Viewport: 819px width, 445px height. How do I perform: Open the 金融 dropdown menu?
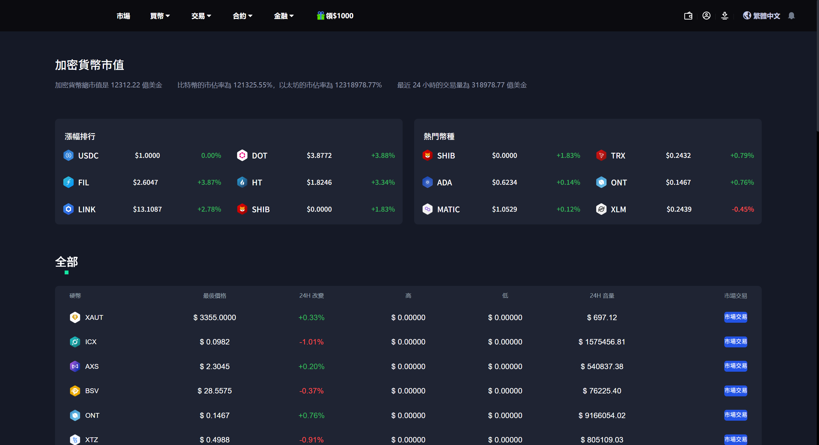pyautogui.click(x=284, y=16)
